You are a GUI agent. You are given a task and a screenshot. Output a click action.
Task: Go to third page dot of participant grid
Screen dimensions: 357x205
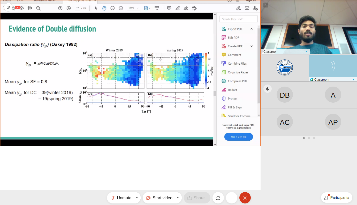(314, 138)
